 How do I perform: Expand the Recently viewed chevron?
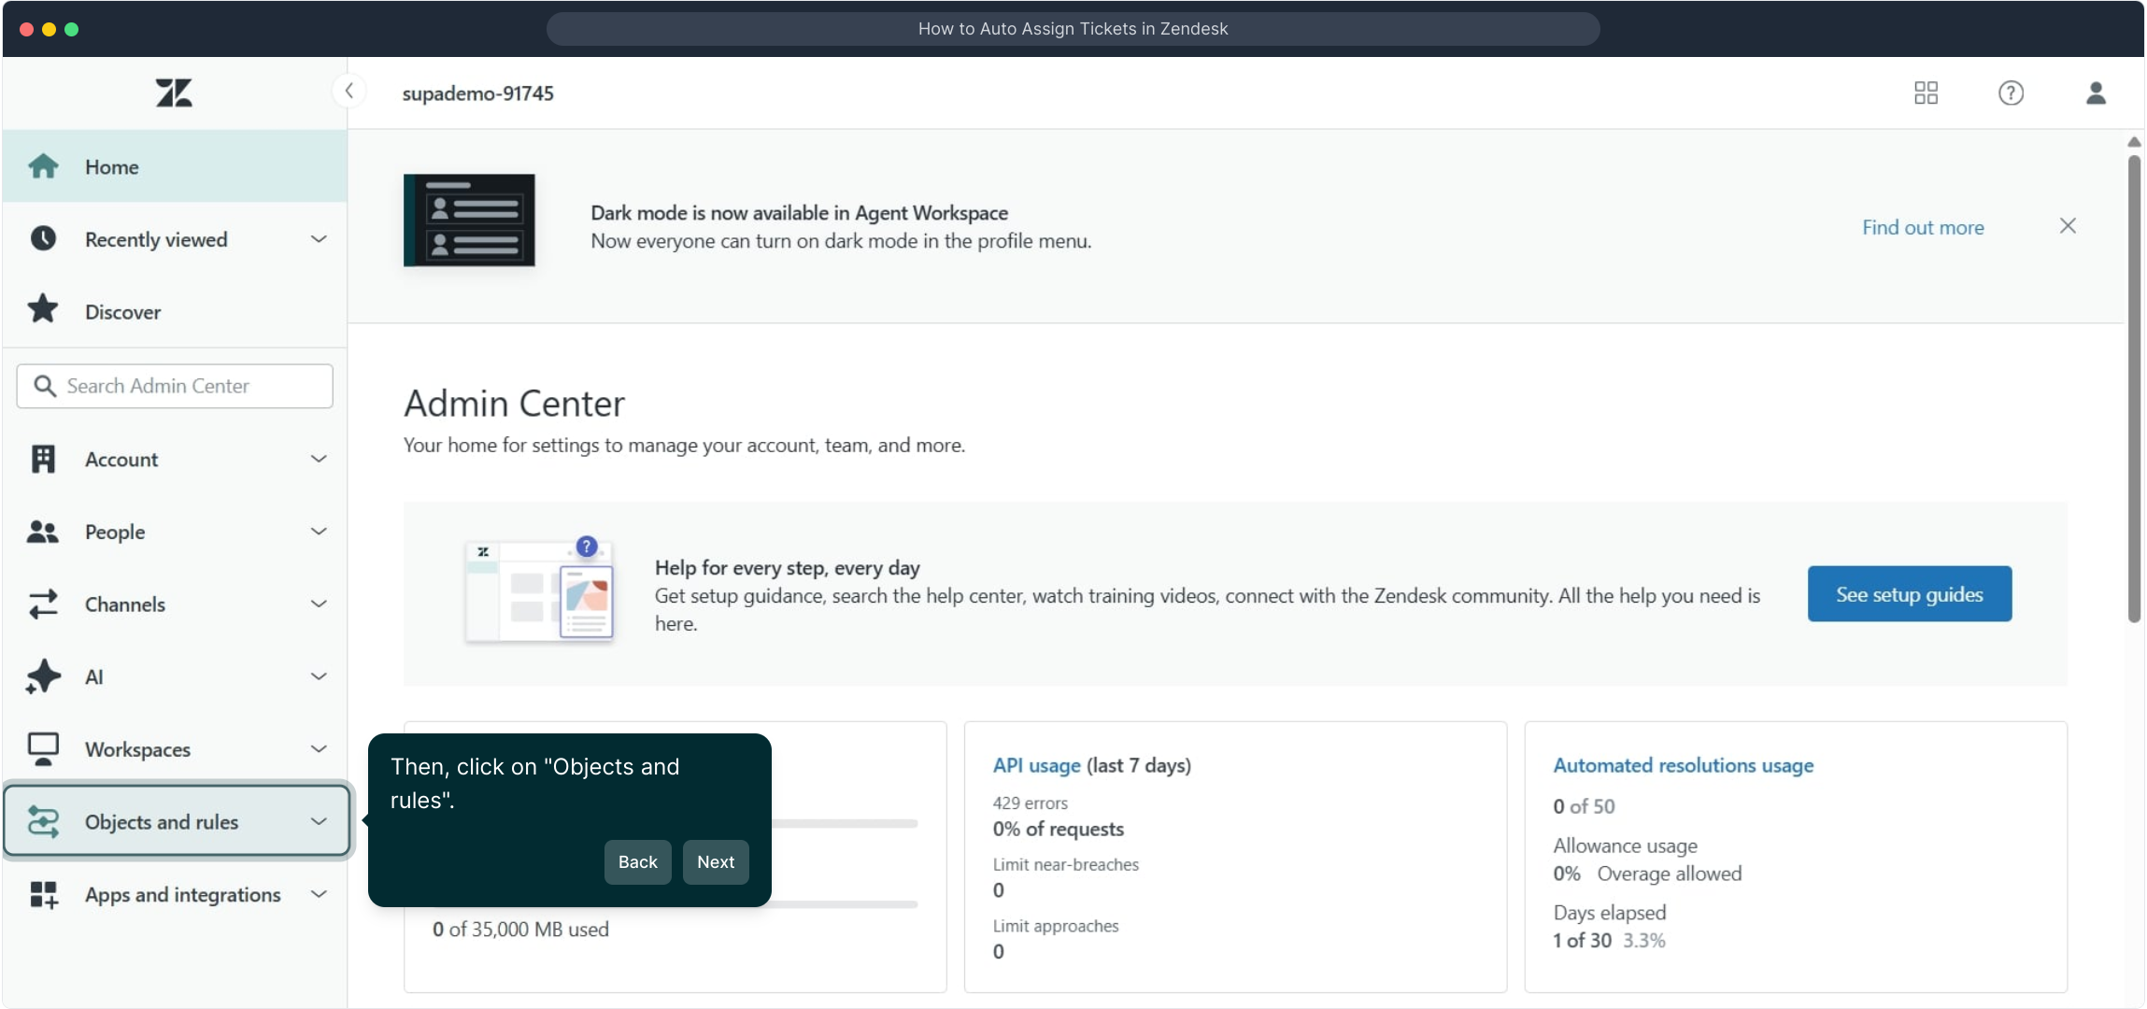[x=319, y=239]
